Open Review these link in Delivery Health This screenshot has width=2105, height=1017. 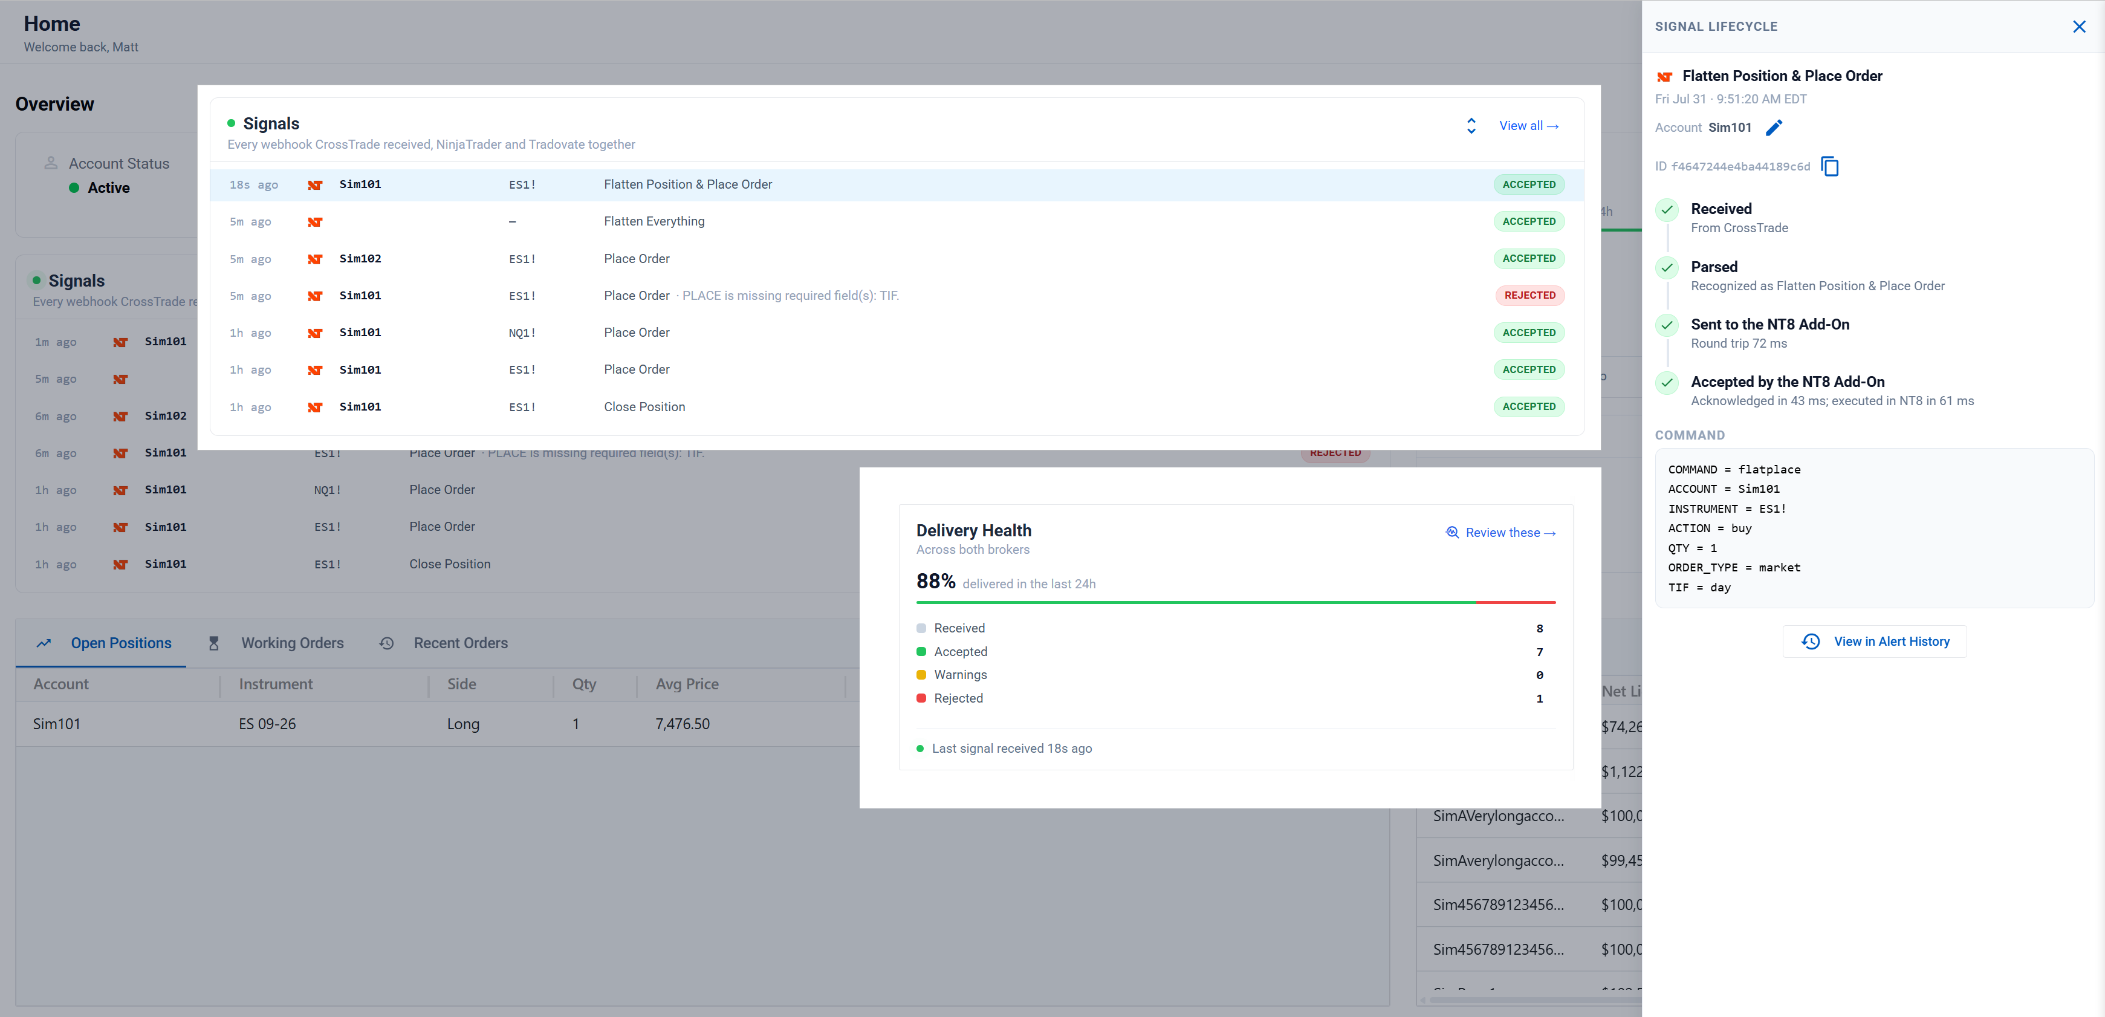pyautogui.click(x=1511, y=532)
